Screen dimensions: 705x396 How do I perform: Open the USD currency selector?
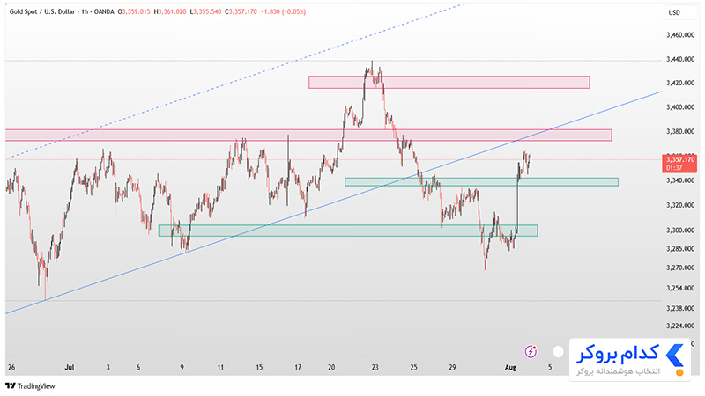click(679, 12)
